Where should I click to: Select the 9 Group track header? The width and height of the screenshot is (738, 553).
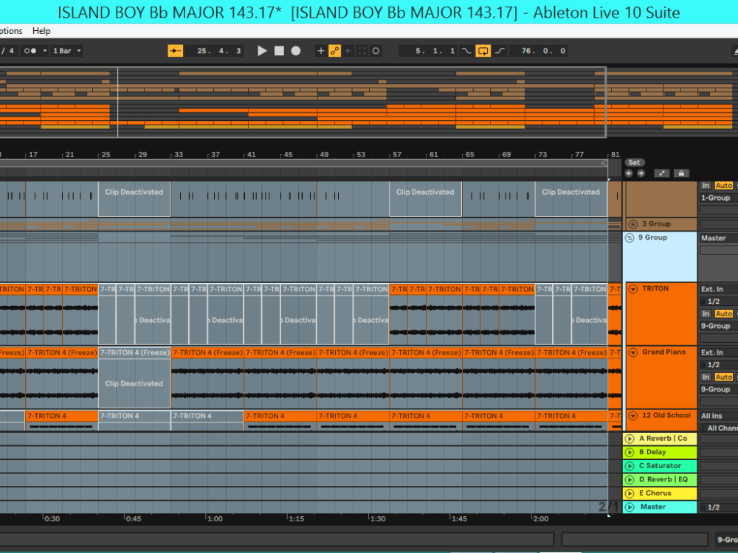pyautogui.click(x=660, y=257)
